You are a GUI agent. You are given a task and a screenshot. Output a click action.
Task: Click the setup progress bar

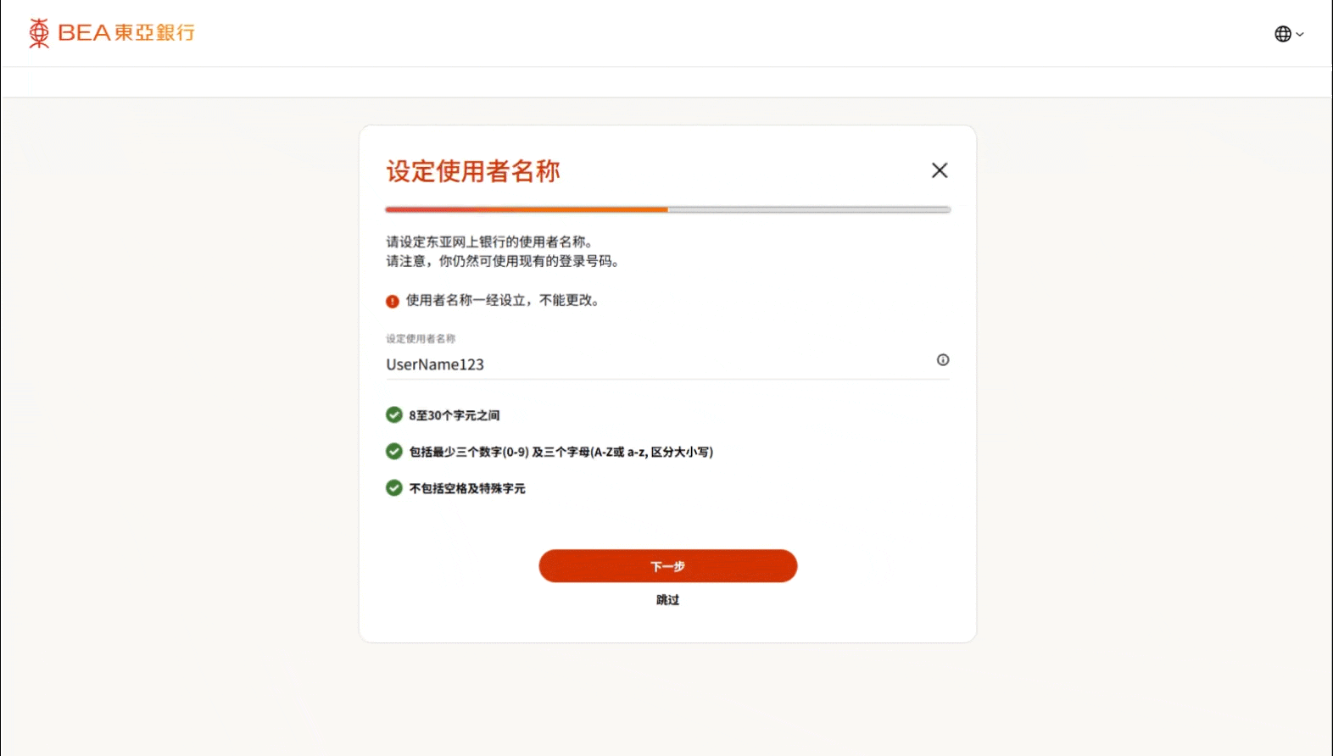(x=668, y=209)
